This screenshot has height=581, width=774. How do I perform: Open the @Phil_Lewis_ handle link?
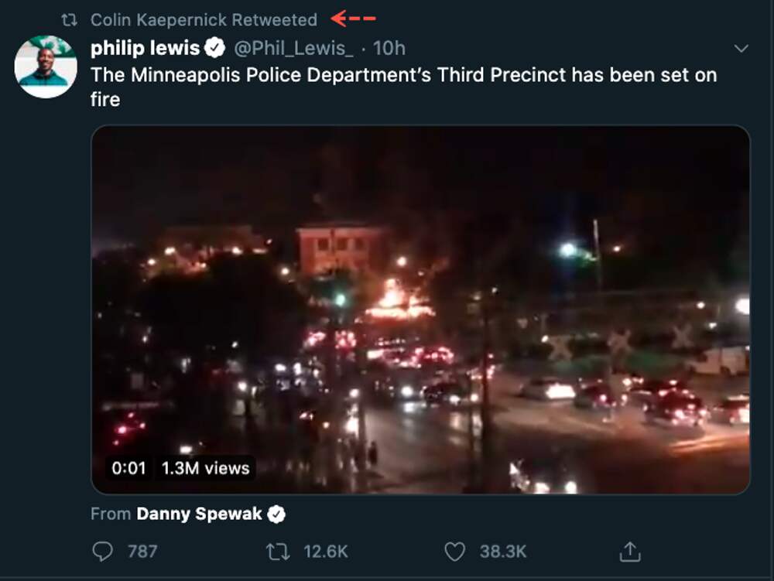293,49
